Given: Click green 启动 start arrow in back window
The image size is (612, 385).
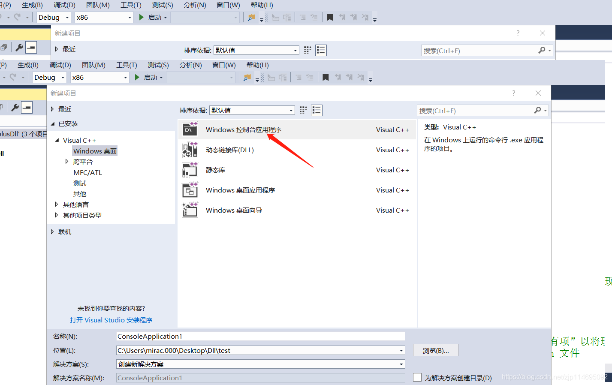Looking at the screenshot, I should (x=141, y=17).
